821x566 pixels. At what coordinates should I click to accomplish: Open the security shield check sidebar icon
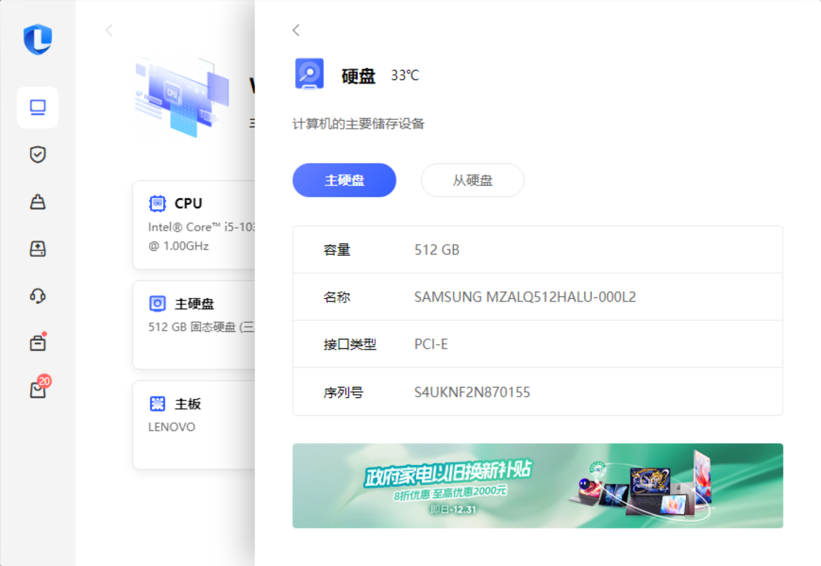[38, 155]
